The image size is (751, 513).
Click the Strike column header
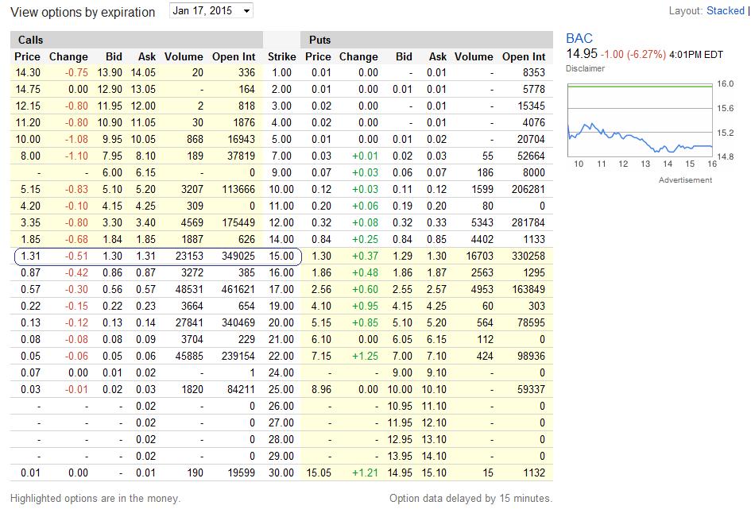pos(281,56)
